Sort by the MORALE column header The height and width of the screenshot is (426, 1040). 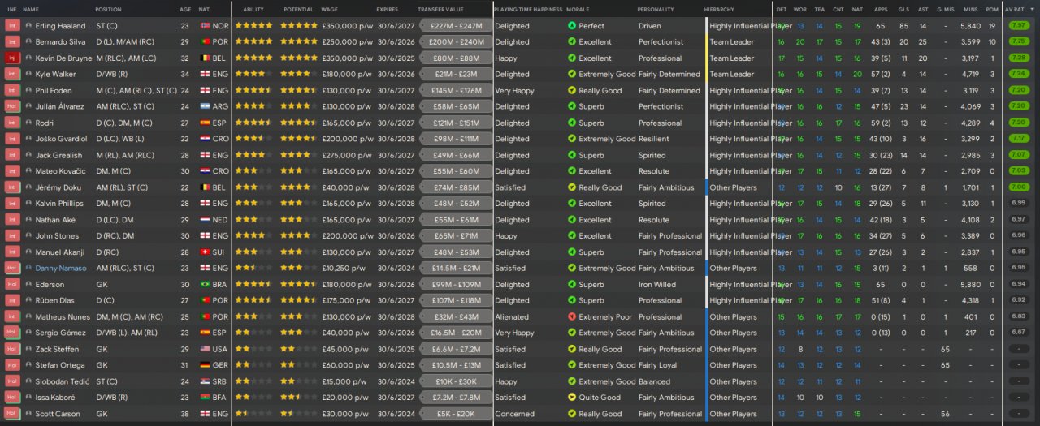pyautogui.click(x=577, y=9)
